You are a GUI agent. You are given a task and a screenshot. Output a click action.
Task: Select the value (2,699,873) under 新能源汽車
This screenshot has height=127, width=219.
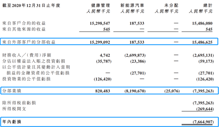(x=135, y=55)
